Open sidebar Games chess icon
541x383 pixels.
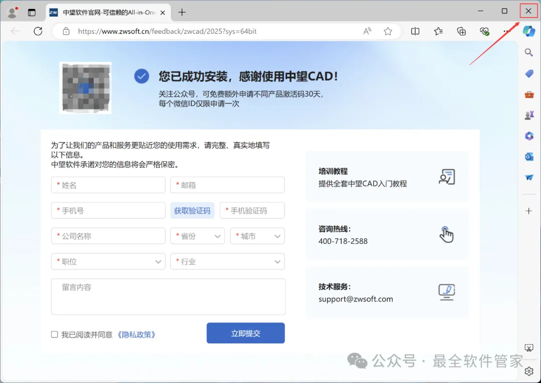[529, 115]
